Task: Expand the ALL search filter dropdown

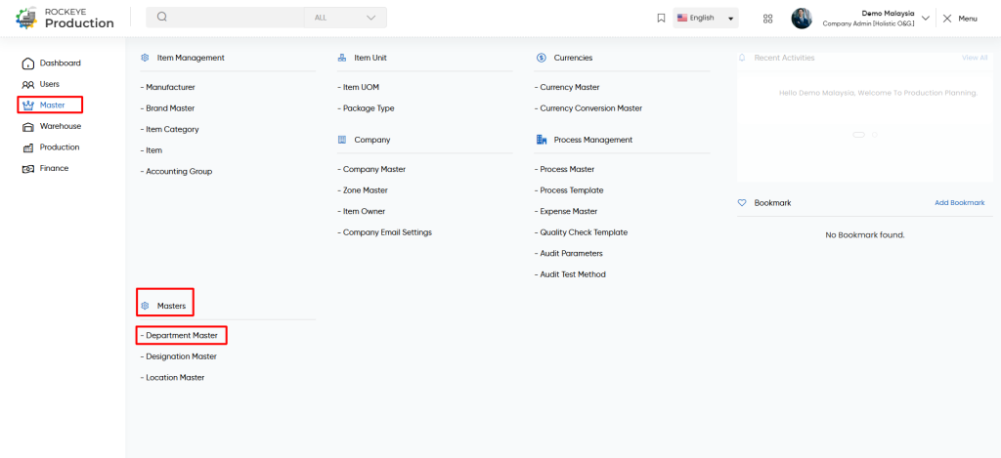Action: [345, 18]
